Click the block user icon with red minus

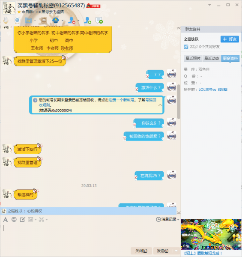(72, 20)
